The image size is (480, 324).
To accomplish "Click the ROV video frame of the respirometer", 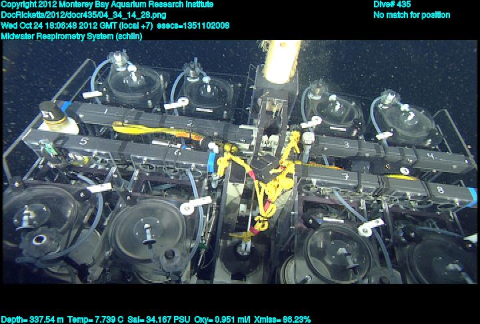I will pos(240,162).
